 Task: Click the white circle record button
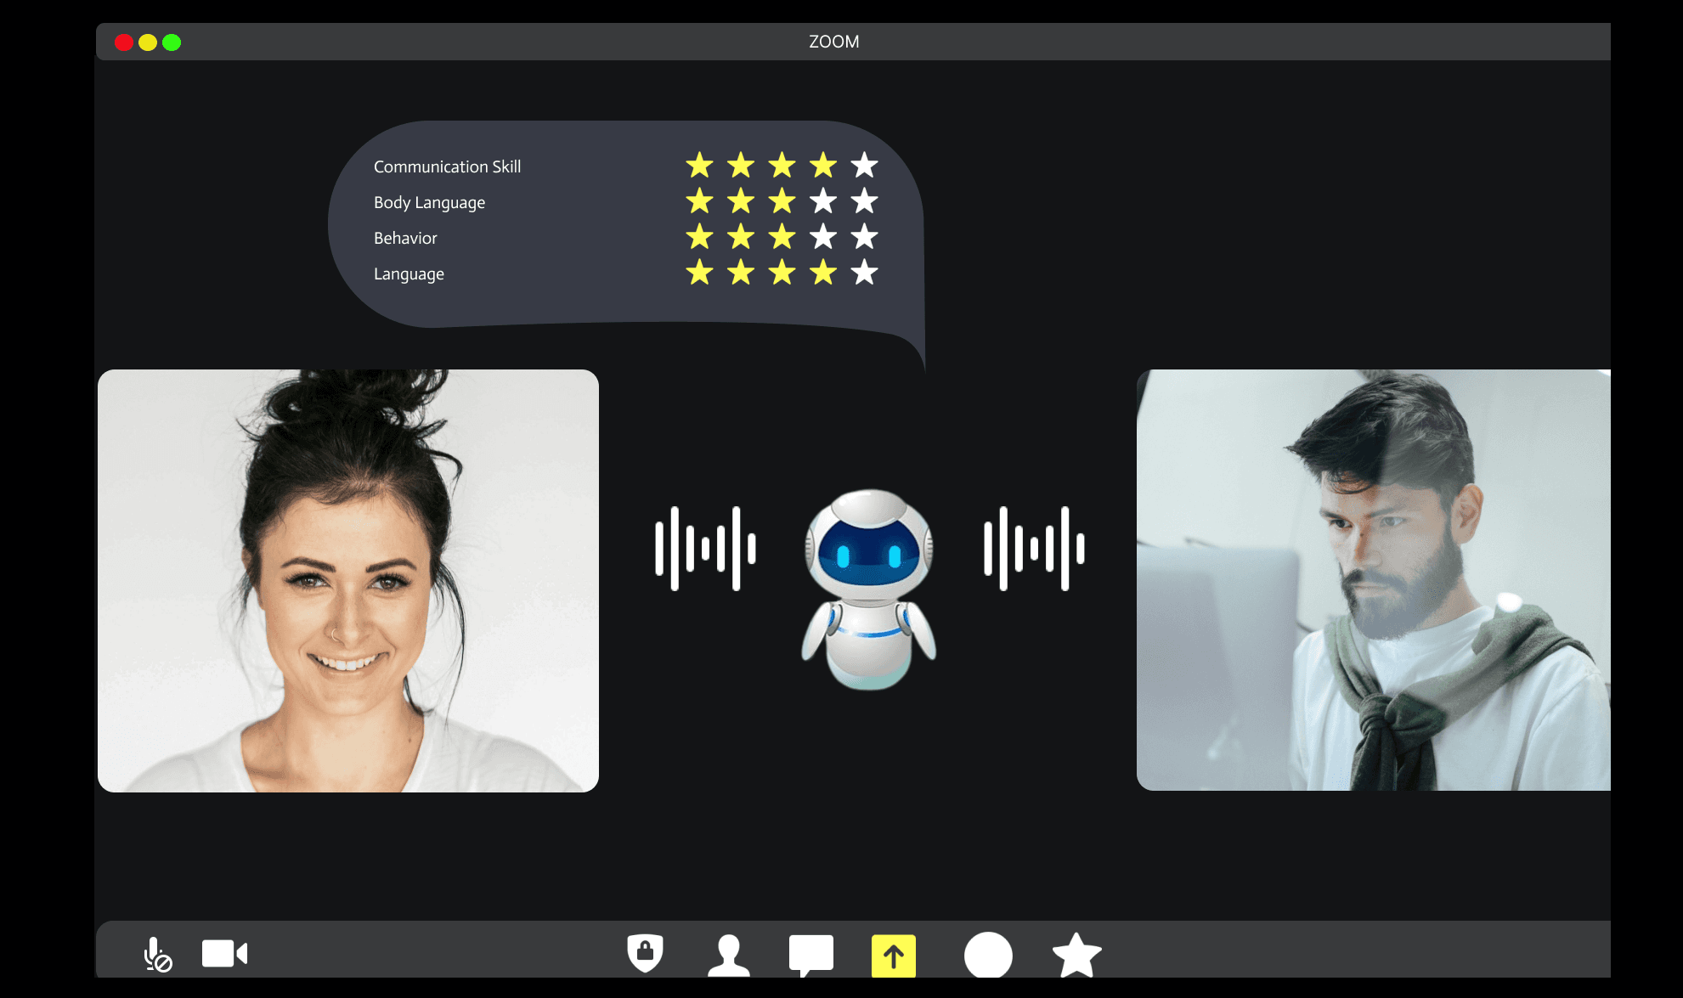click(x=988, y=956)
